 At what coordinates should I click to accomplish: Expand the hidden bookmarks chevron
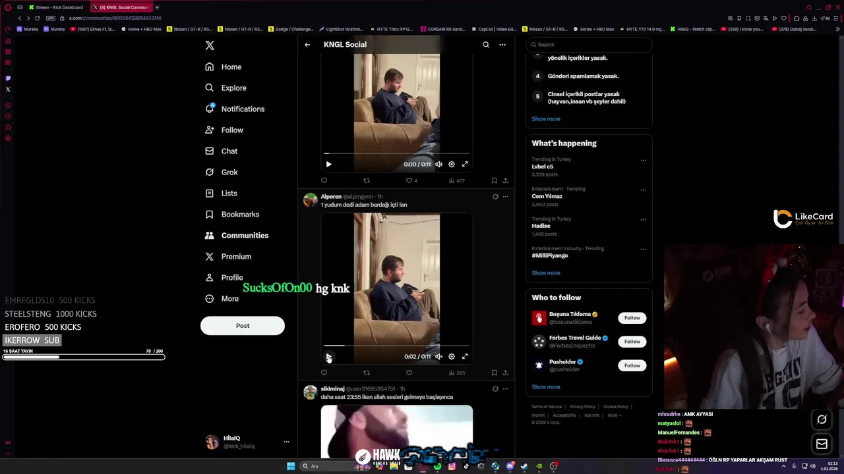pos(838,29)
